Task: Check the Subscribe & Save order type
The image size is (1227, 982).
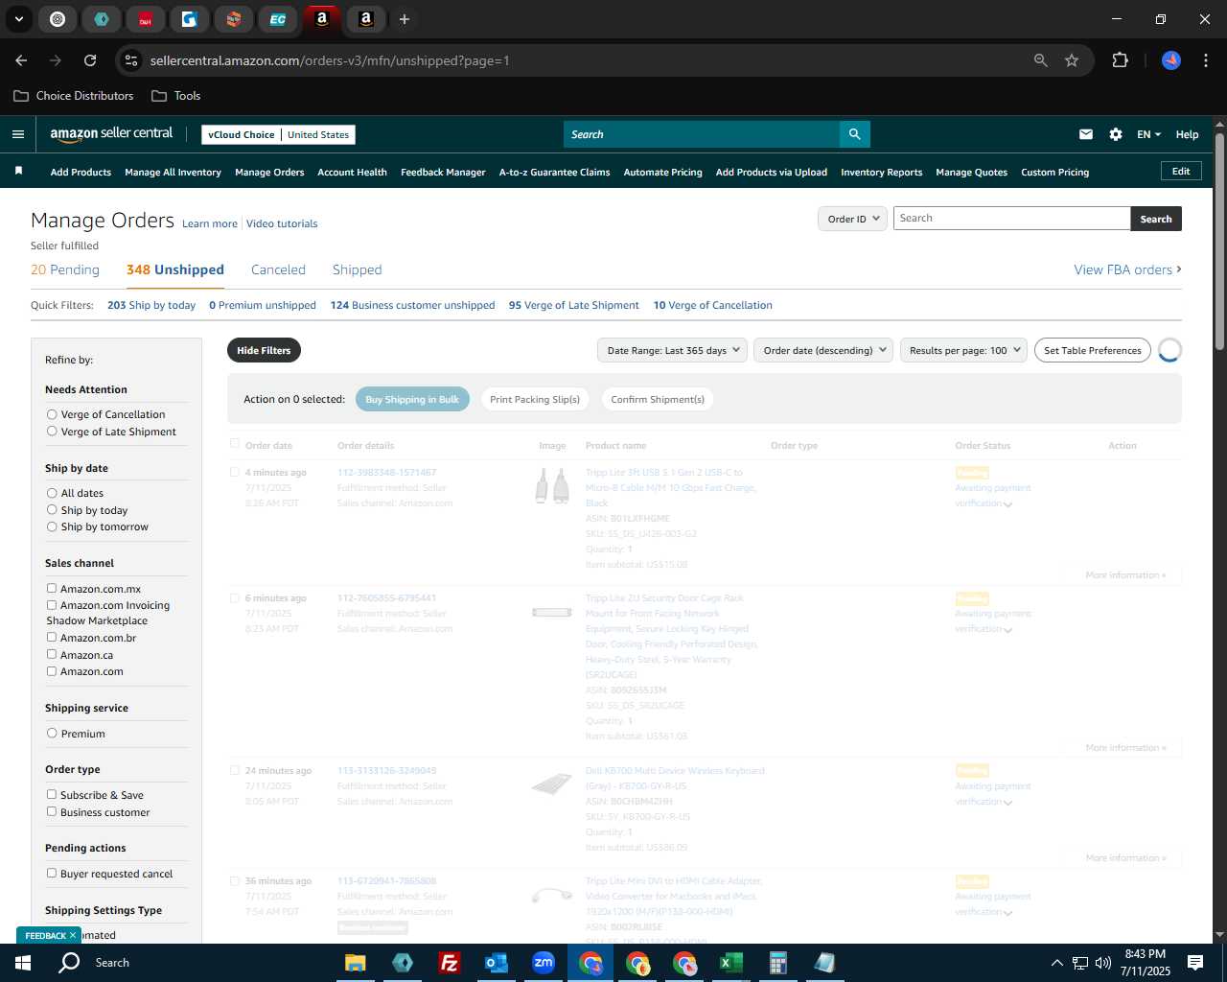Action: click(52, 794)
